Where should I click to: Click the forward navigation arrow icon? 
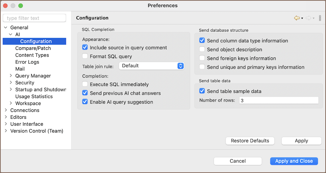tap(308, 18)
